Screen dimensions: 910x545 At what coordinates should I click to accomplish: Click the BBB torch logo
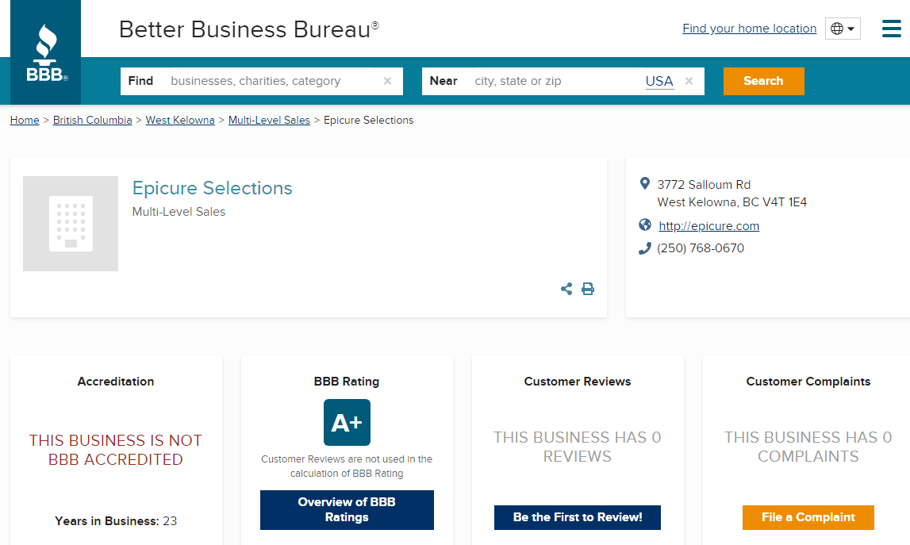pos(46,52)
